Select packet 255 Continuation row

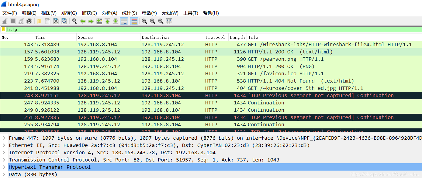pyautogui.click(x=211, y=124)
